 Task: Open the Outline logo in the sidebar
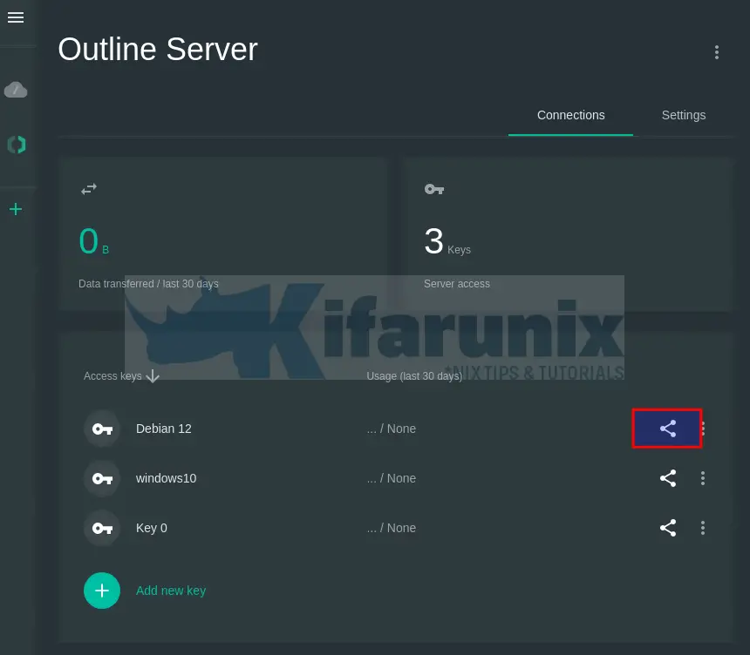(x=16, y=145)
